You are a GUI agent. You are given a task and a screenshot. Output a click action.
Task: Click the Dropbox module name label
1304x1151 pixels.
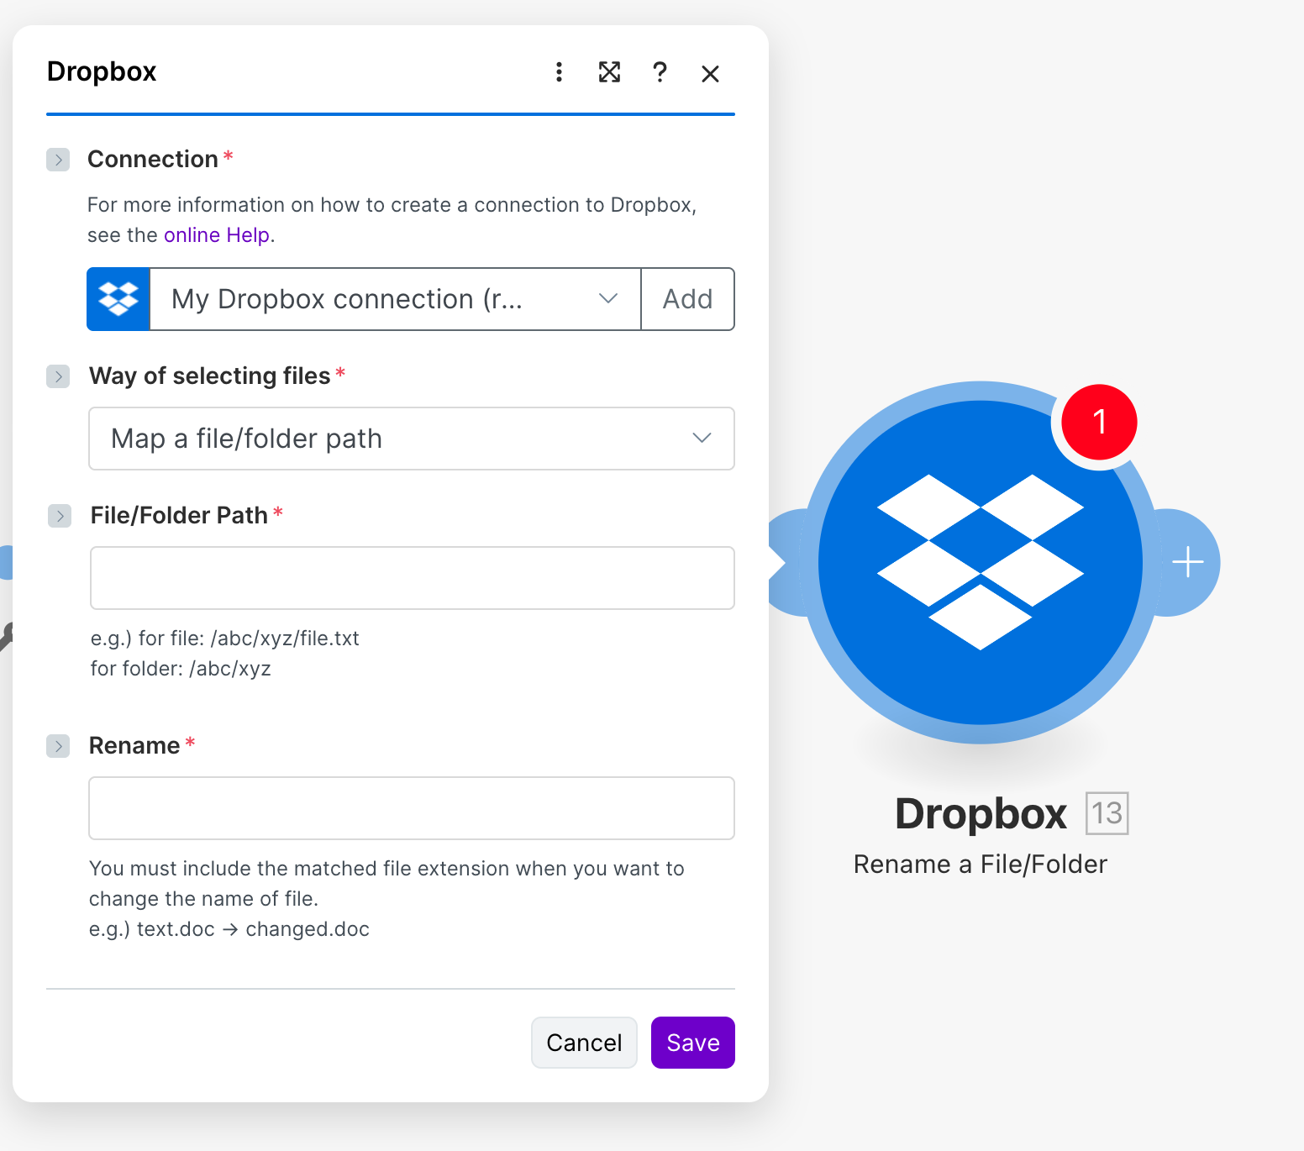pyautogui.click(x=981, y=813)
